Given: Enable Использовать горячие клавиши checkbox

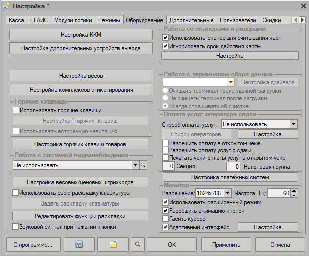Looking at the screenshot, I should click(x=16, y=110).
